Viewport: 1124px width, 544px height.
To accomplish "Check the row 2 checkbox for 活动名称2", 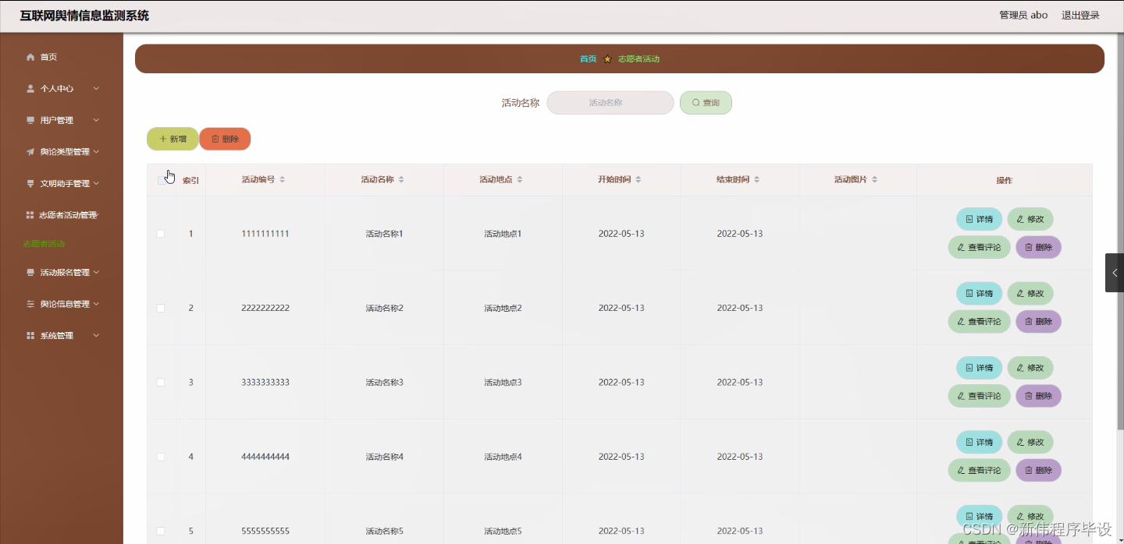I will [161, 308].
